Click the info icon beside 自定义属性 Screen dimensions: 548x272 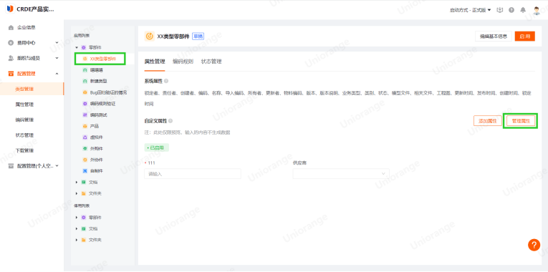tap(170, 121)
